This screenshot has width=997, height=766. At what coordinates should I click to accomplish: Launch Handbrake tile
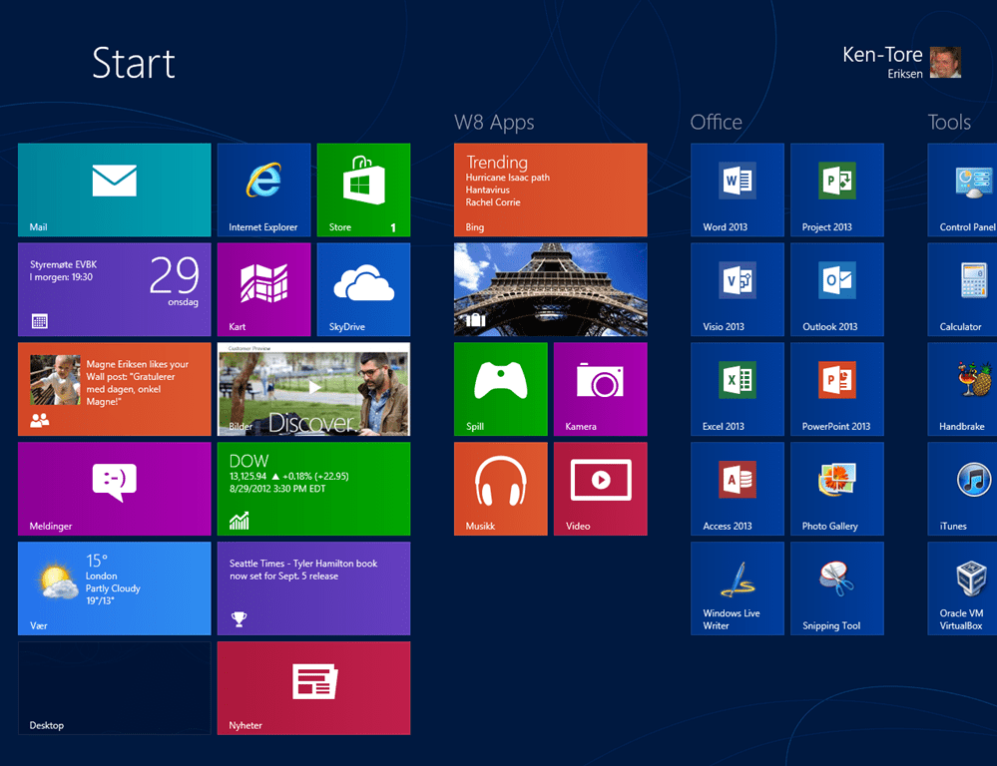tap(963, 389)
